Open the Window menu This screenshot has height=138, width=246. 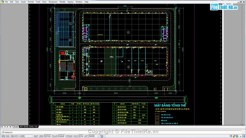(79, 2)
